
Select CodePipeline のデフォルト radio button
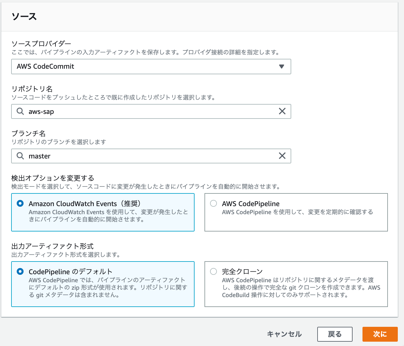pos(20,271)
